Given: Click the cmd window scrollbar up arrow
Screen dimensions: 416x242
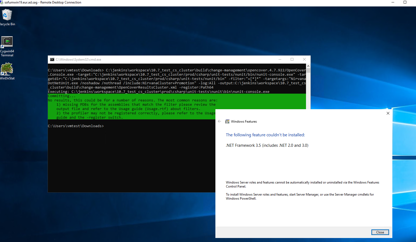Looking at the screenshot, I should (x=308, y=66).
